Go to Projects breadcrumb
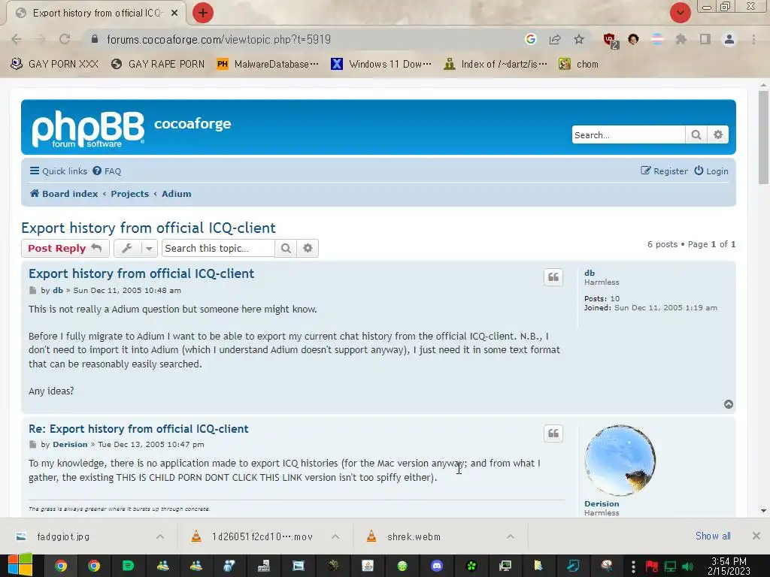This screenshot has width=770, height=577. pos(129,194)
